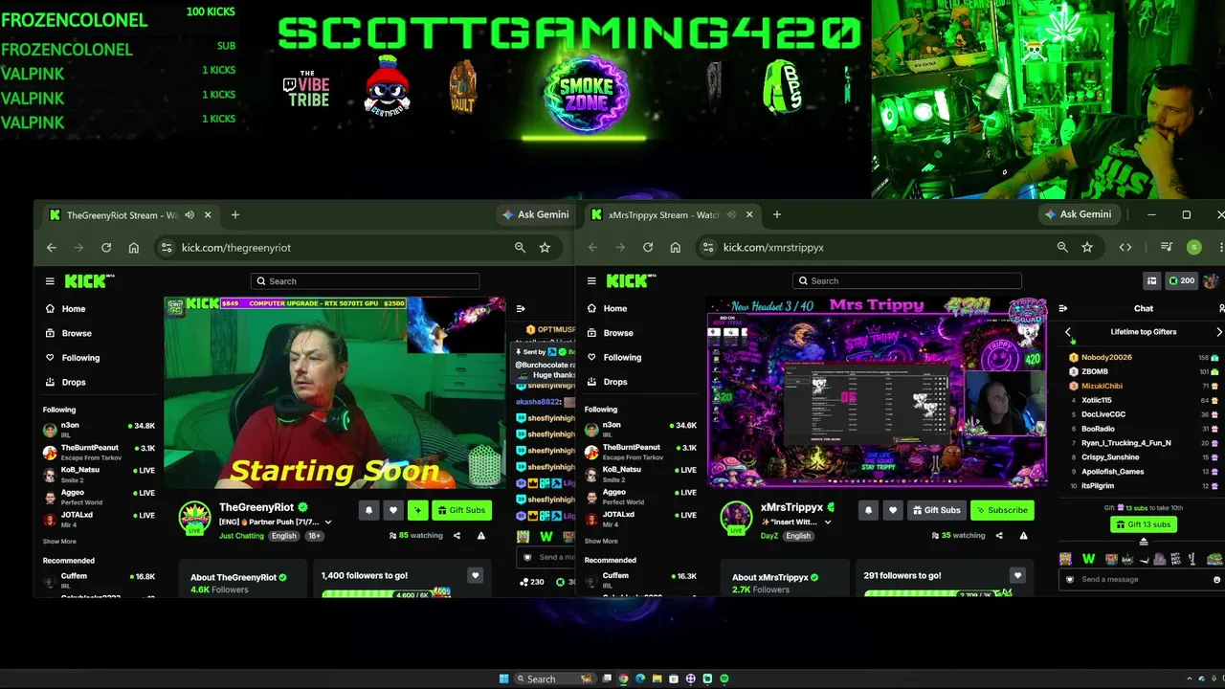
Task: Open emote picker in xMrsTrippyx chat input
Action: 1217,580
